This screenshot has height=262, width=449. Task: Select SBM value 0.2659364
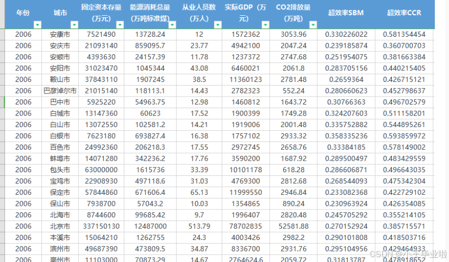point(346,79)
